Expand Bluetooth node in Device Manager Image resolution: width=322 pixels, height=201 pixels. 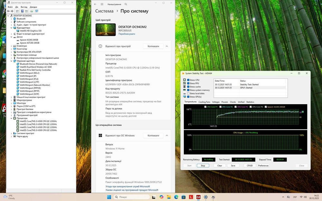tap(11, 19)
